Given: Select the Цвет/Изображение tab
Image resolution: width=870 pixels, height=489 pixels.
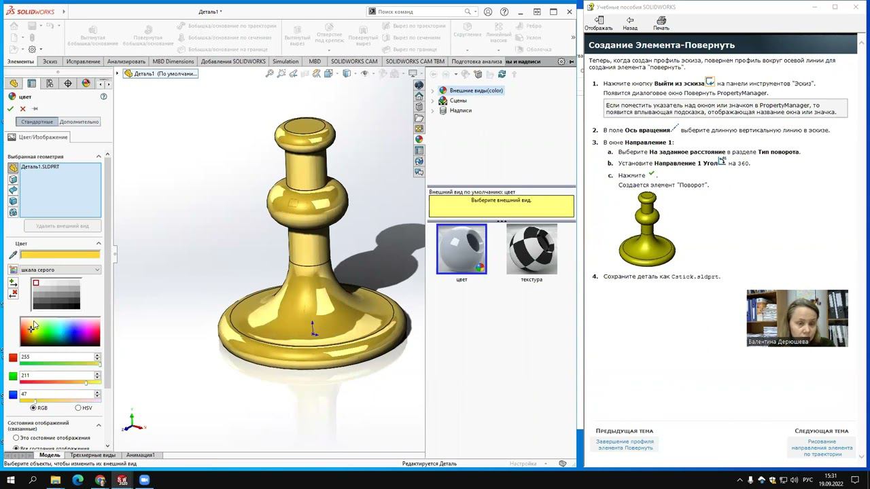Looking at the screenshot, I should [x=38, y=137].
